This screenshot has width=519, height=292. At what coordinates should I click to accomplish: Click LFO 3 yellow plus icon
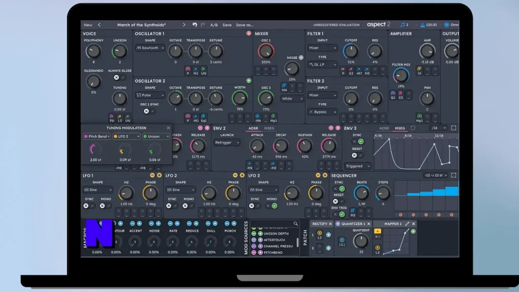325,175
